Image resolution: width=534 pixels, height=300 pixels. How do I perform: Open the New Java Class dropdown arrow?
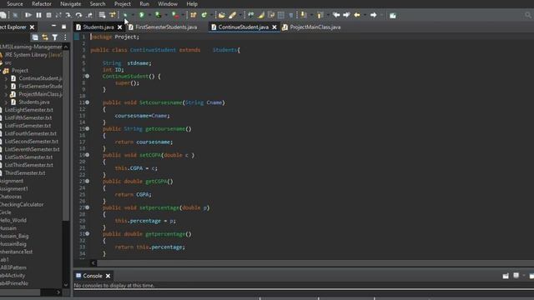211,15
